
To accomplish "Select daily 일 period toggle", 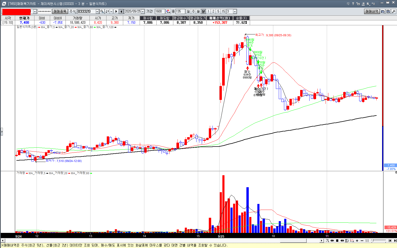I will click(188, 11).
